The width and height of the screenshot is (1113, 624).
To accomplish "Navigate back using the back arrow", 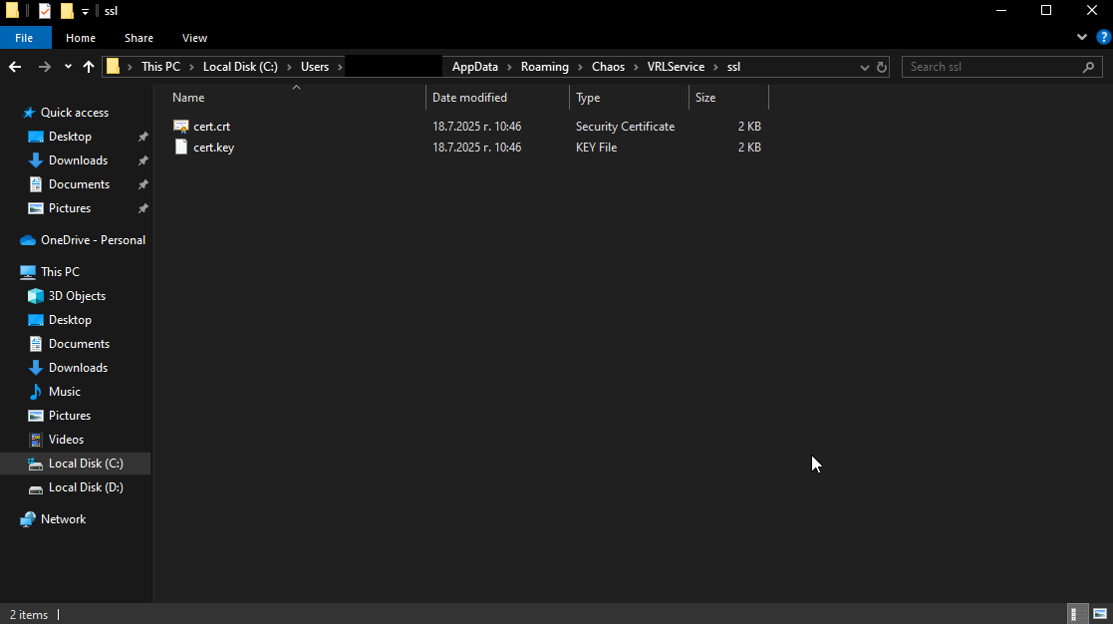I will click(14, 66).
